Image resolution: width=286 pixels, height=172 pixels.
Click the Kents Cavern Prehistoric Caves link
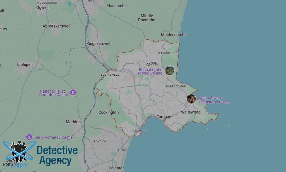[214, 100]
